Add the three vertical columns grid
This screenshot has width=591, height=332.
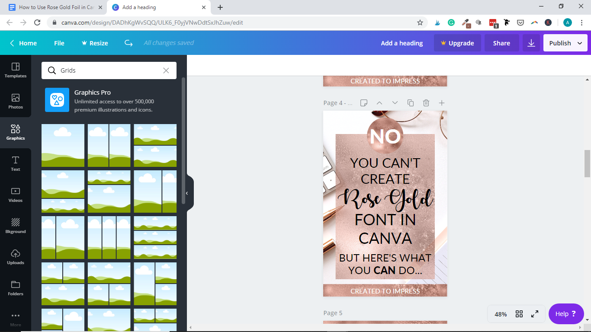[109, 238]
